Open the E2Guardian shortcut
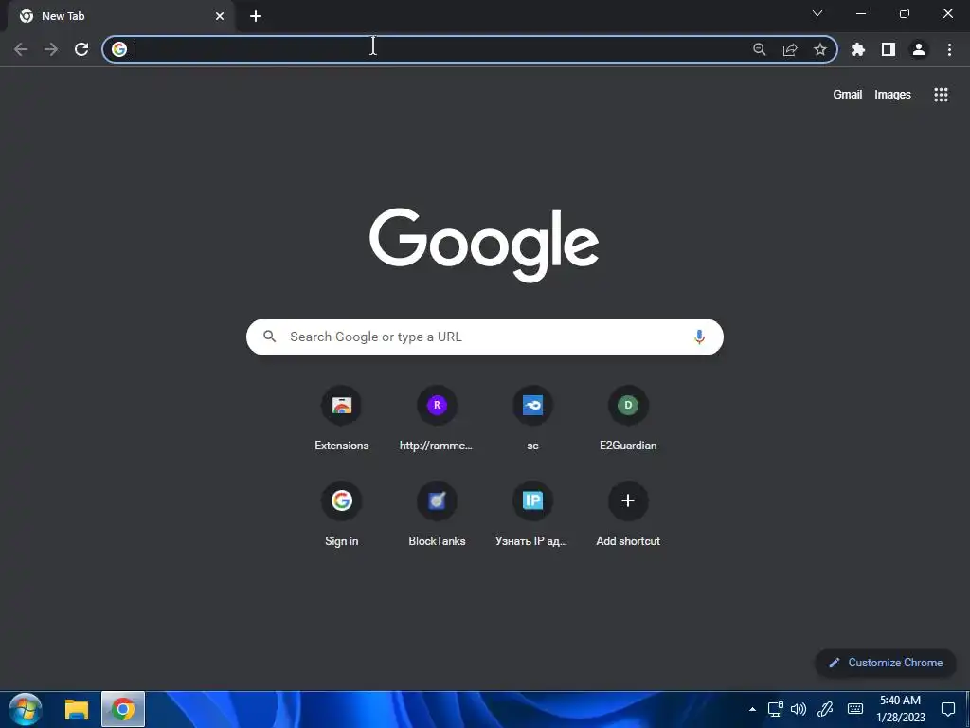 point(628,419)
